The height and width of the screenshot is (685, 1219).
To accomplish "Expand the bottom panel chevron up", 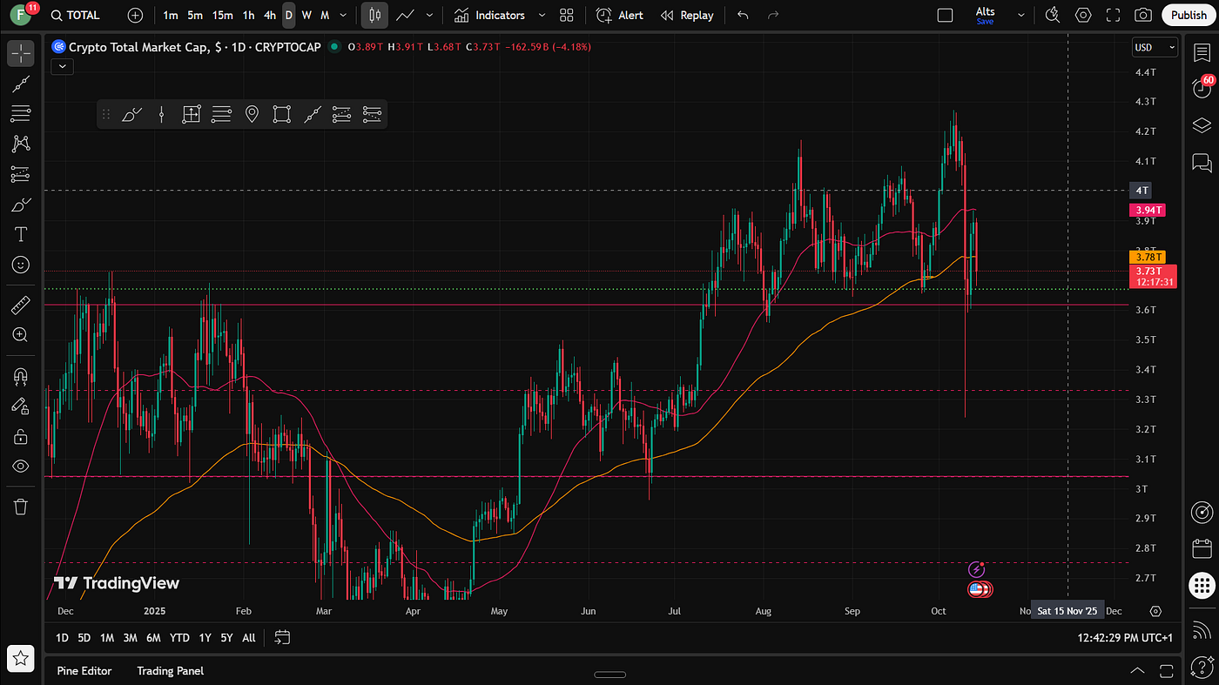I will coord(1137,671).
